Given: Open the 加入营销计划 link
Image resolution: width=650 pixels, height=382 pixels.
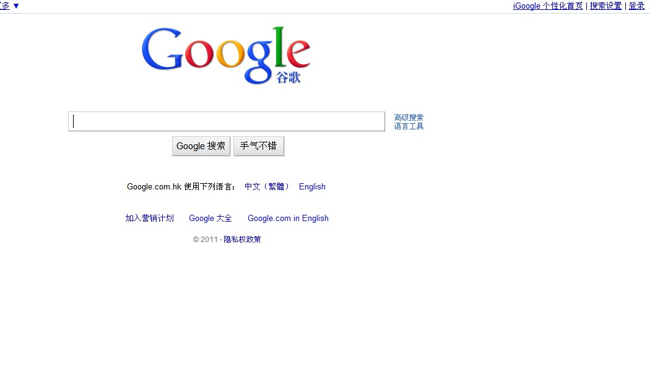Looking at the screenshot, I should coord(150,218).
